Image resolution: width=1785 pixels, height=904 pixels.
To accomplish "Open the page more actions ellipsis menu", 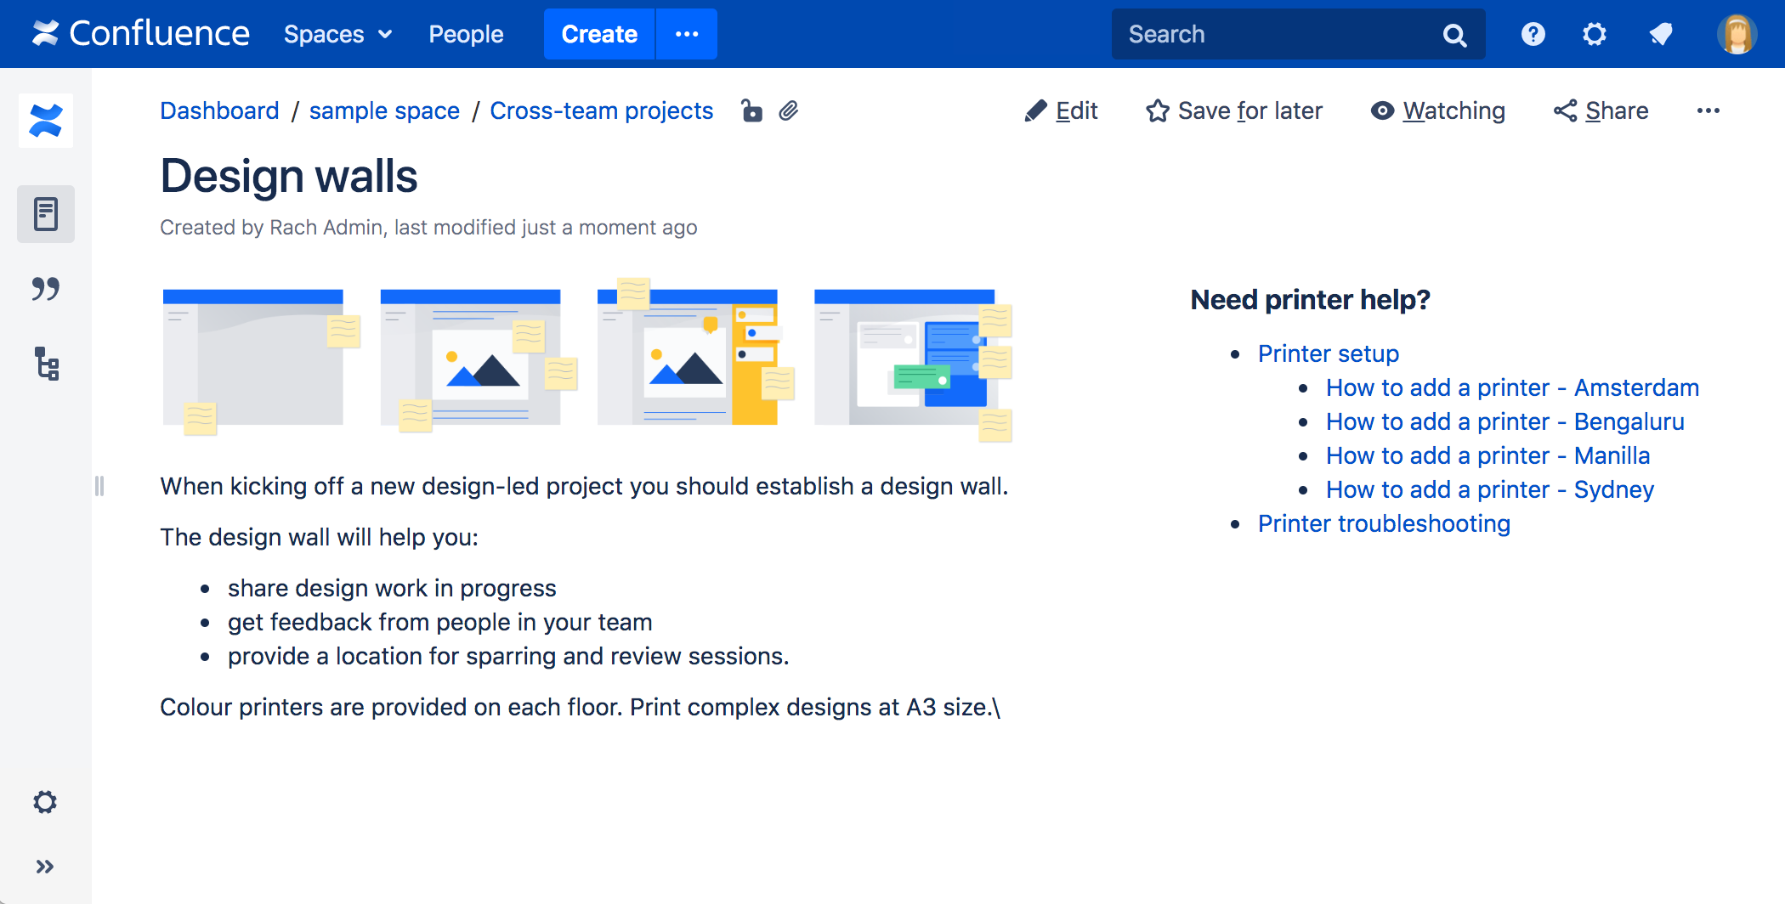I will click(x=1708, y=111).
